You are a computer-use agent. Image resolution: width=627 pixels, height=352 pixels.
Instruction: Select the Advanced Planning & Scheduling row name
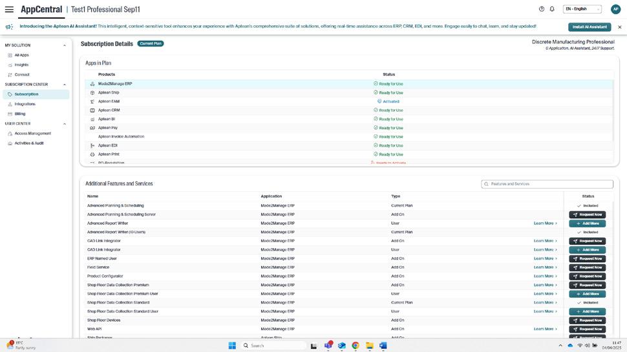tap(116, 206)
